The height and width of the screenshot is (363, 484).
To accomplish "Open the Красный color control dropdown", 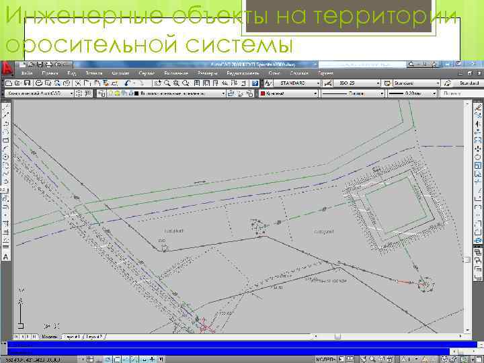I will [x=288, y=93].
